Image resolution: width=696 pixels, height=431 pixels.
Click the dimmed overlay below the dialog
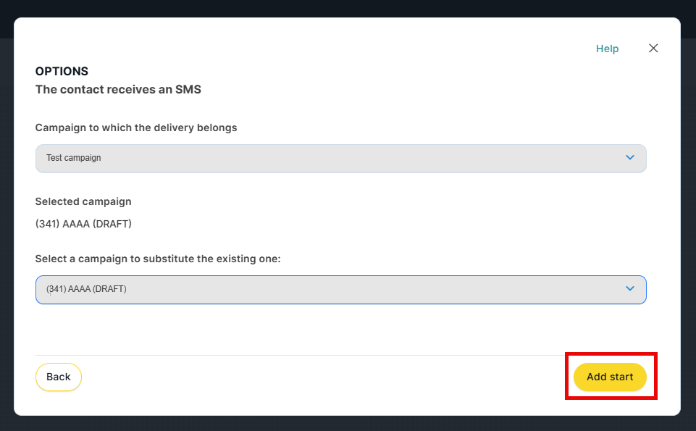(348, 424)
